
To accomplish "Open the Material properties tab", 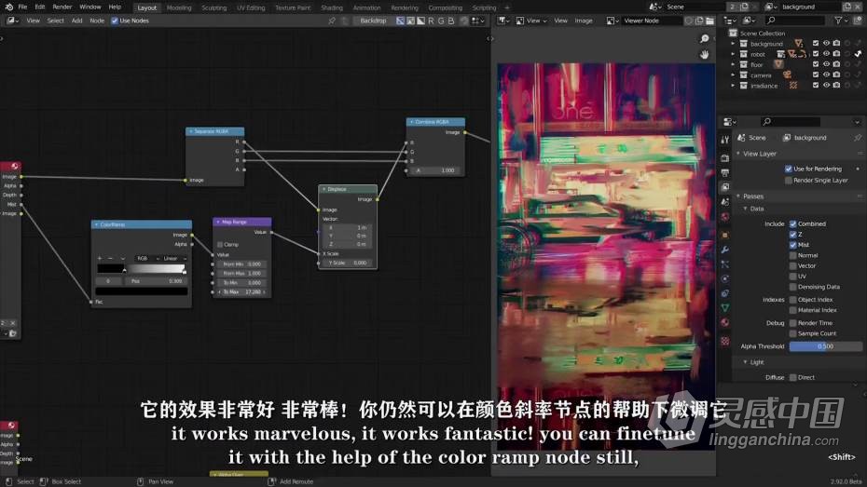I will 725,322.
